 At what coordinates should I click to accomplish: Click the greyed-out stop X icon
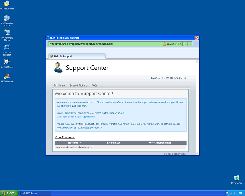pyautogui.click(x=190, y=44)
